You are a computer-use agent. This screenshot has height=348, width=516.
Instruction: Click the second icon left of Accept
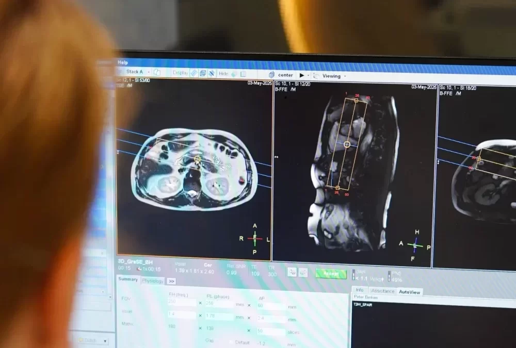(x=303, y=273)
